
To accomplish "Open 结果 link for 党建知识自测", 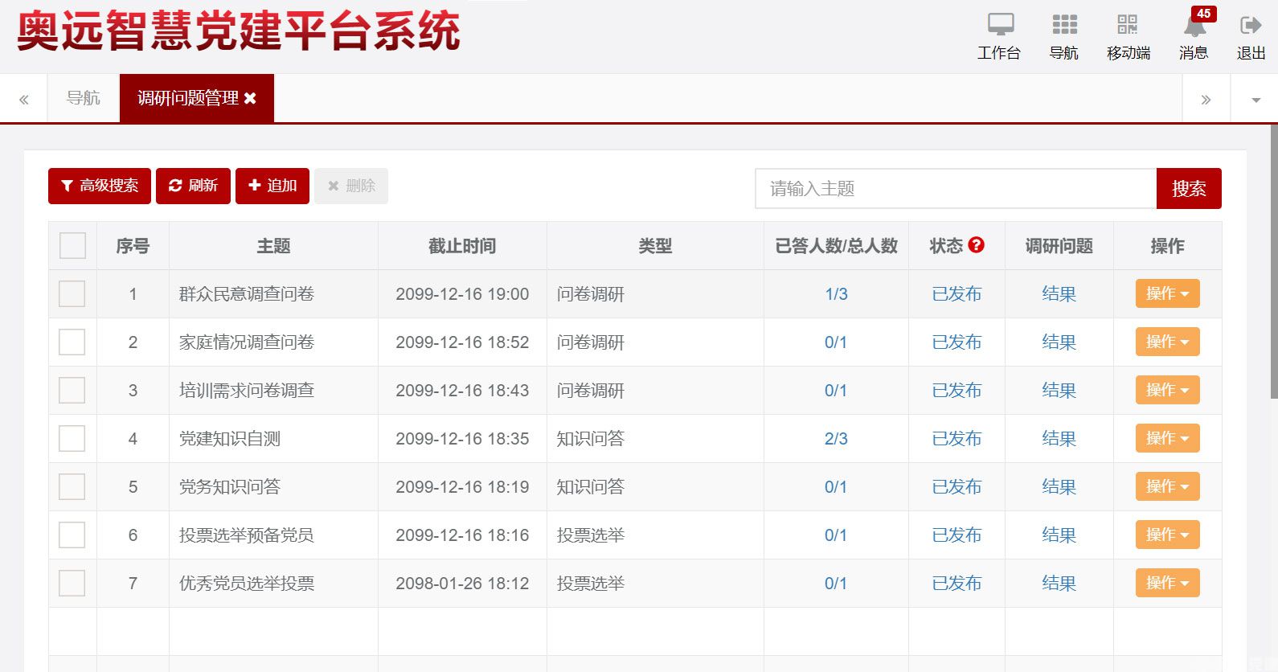I will click(1059, 438).
